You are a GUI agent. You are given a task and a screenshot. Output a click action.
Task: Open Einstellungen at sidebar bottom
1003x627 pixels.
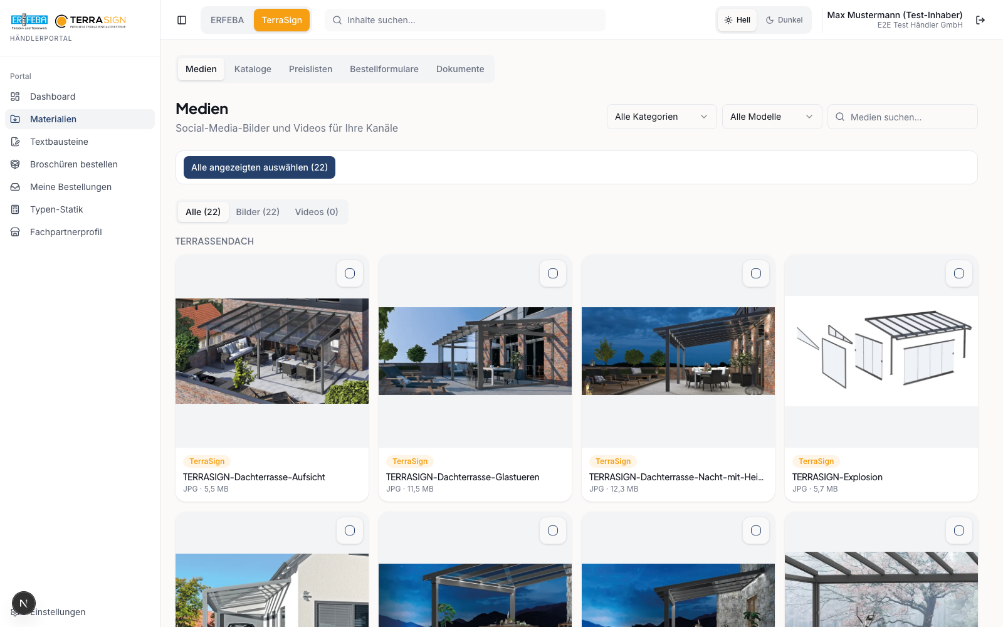80,612
